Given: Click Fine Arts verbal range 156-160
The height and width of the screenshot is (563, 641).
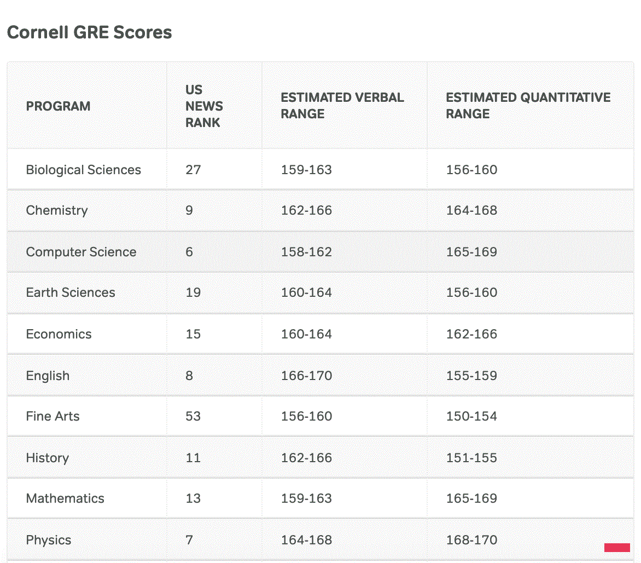Looking at the screenshot, I should (x=306, y=416).
